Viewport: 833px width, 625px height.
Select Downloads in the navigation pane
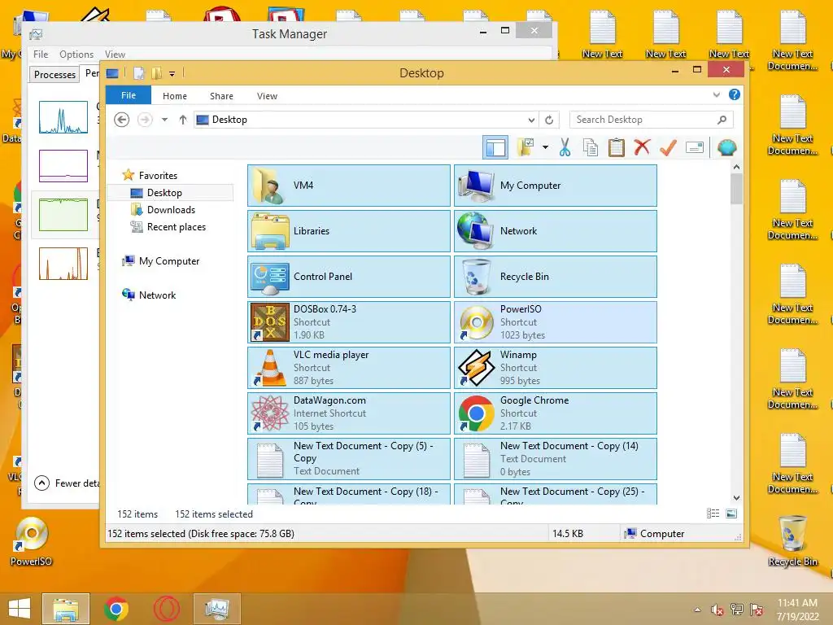click(x=171, y=210)
